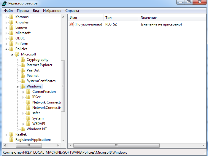The height and width of the screenshot is (156, 208).
Task: Click the Тип column header
Action: [x=121, y=18]
